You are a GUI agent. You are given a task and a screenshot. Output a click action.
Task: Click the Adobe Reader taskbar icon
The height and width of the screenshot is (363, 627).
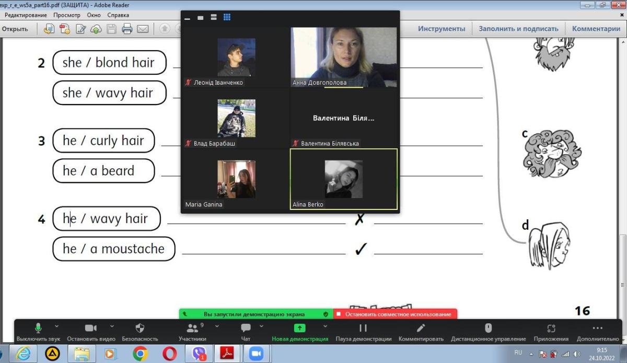228,354
